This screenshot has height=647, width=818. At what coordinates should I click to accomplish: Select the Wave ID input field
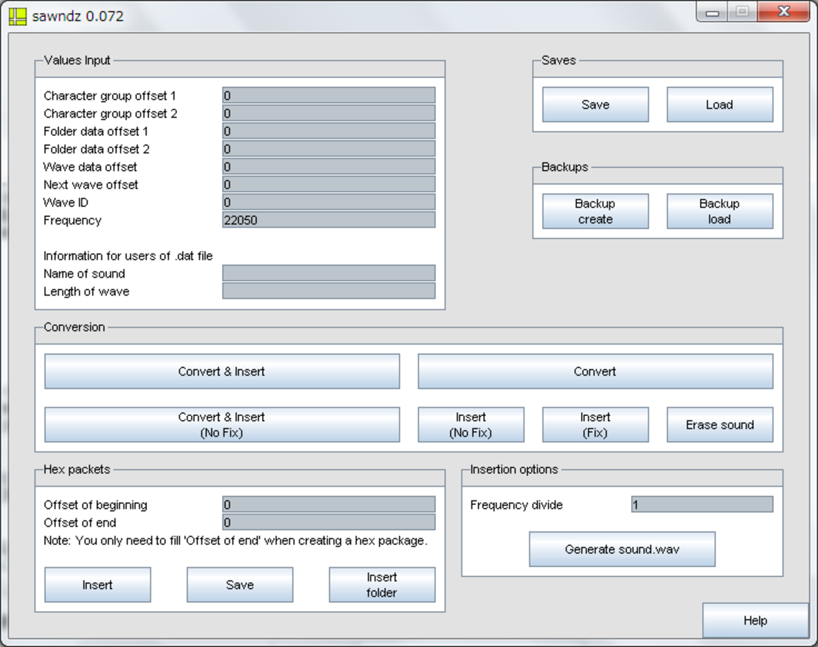[328, 202]
